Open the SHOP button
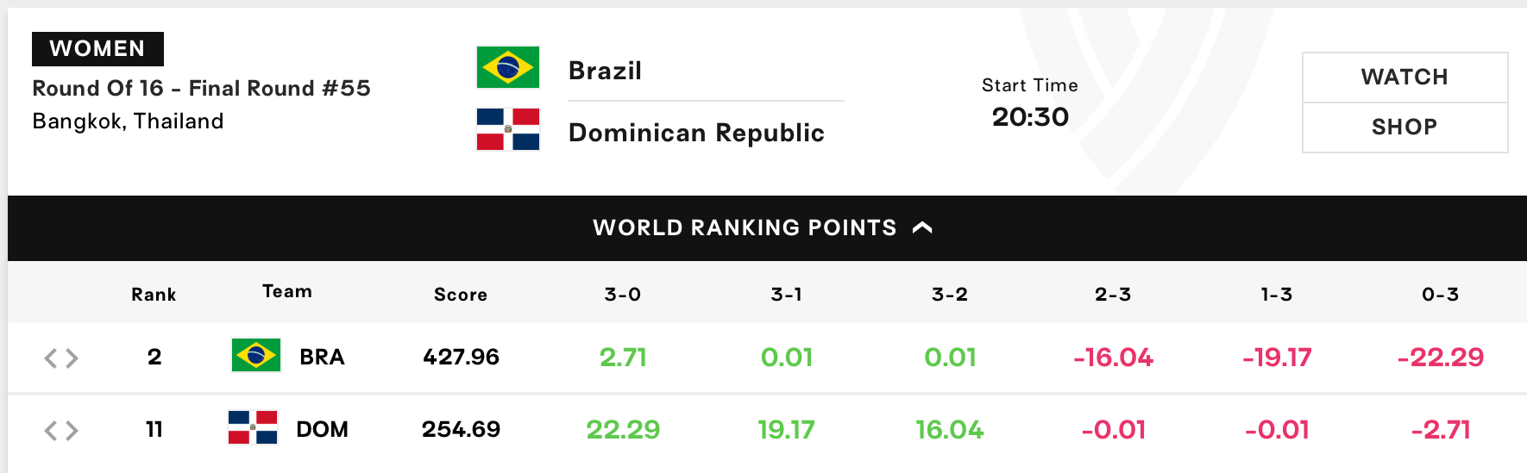1527x473 pixels. point(1404,128)
